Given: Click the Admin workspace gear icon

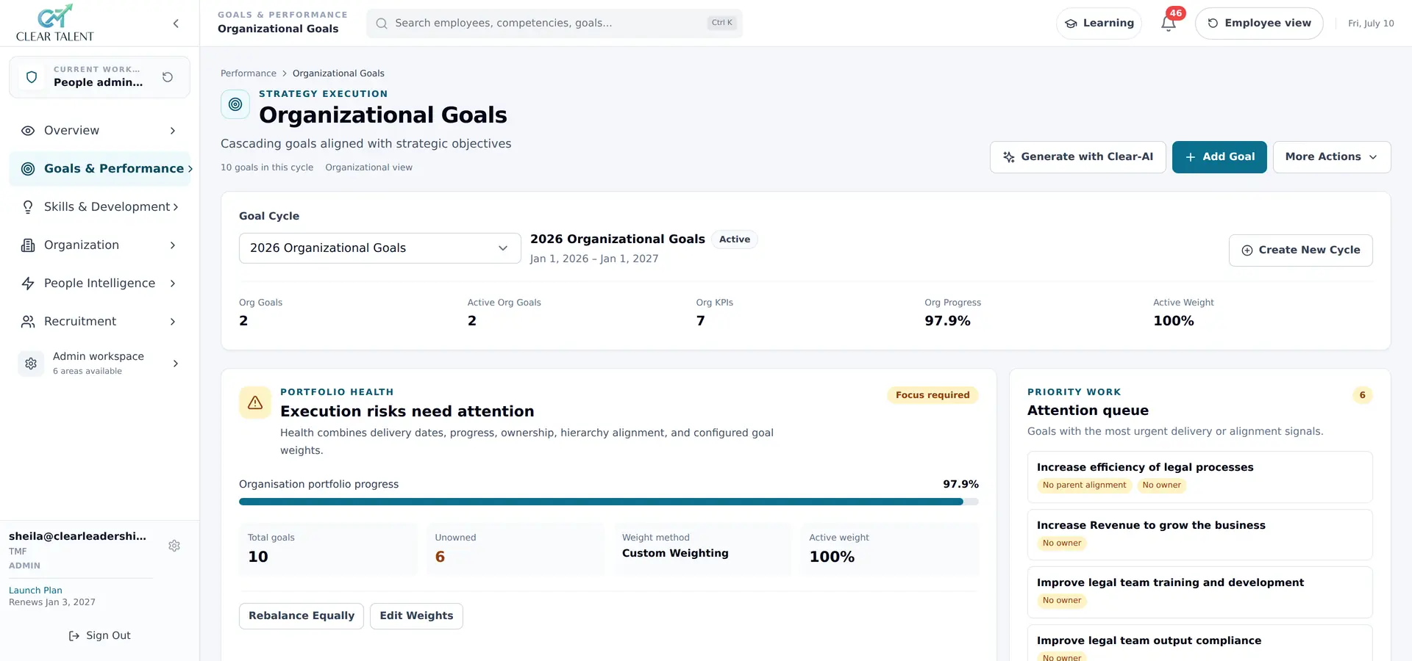Looking at the screenshot, I should coord(31,364).
